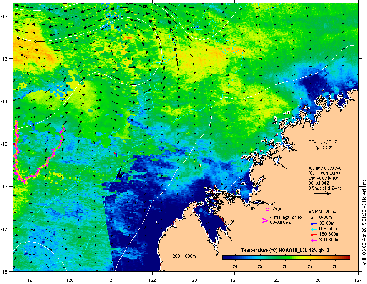This screenshot has width=367, height=284.
Task: Click latitude axis label -16
Action: [x=5, y=187]
